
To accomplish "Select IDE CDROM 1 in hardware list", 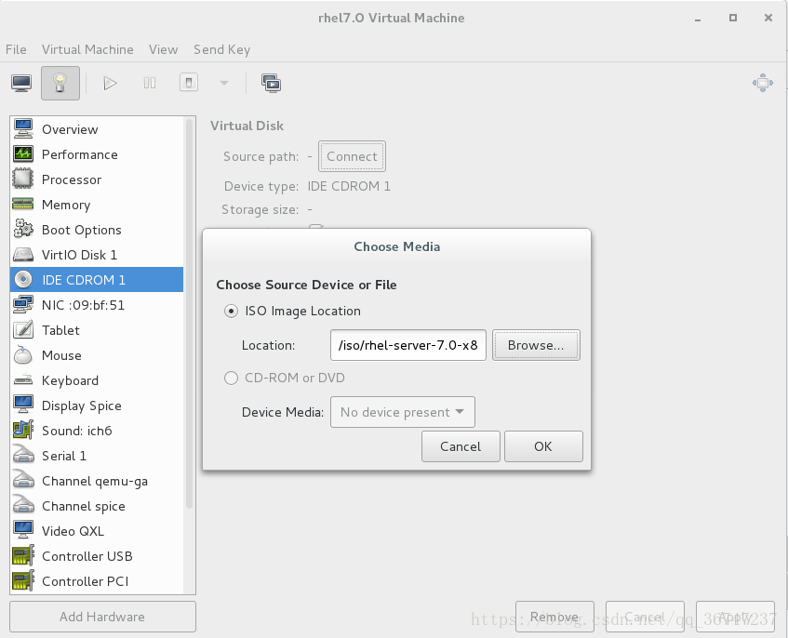I will tap(97, 280).
